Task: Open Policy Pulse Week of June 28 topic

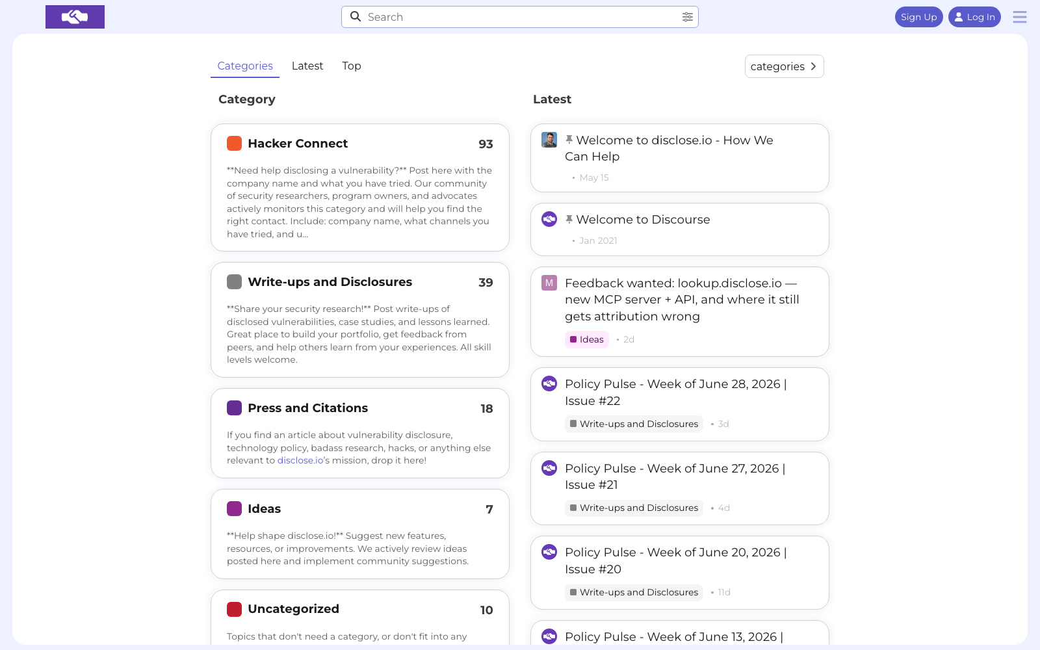Action: 676,393
